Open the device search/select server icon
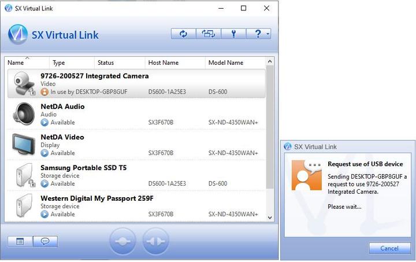Screen dimensions: 416x262 (208, 34)
